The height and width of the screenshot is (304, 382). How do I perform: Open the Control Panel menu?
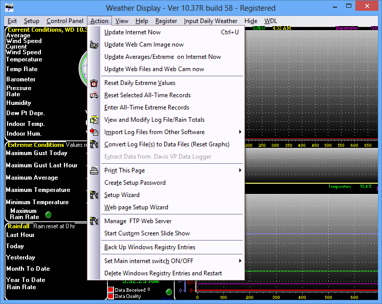coord(65,21)
